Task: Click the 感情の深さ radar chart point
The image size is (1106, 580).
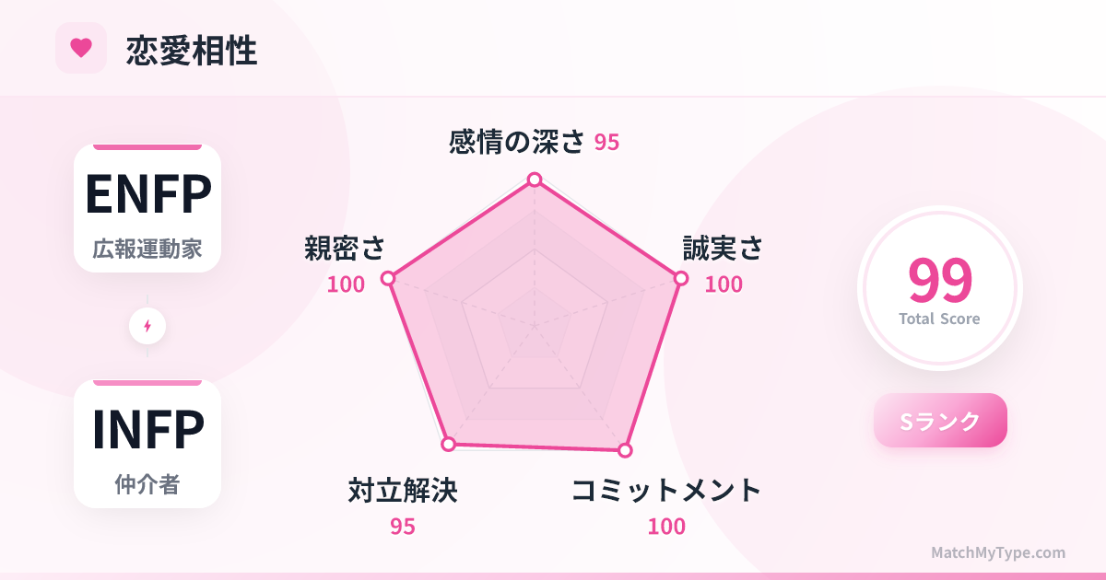Action: 534,180
